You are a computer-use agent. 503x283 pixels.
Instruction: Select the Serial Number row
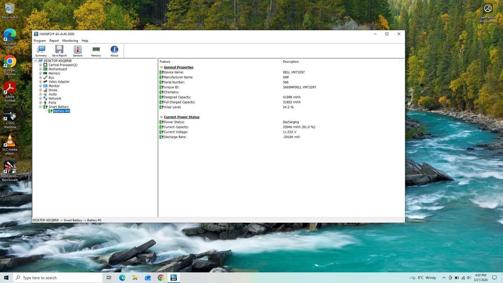279,82
